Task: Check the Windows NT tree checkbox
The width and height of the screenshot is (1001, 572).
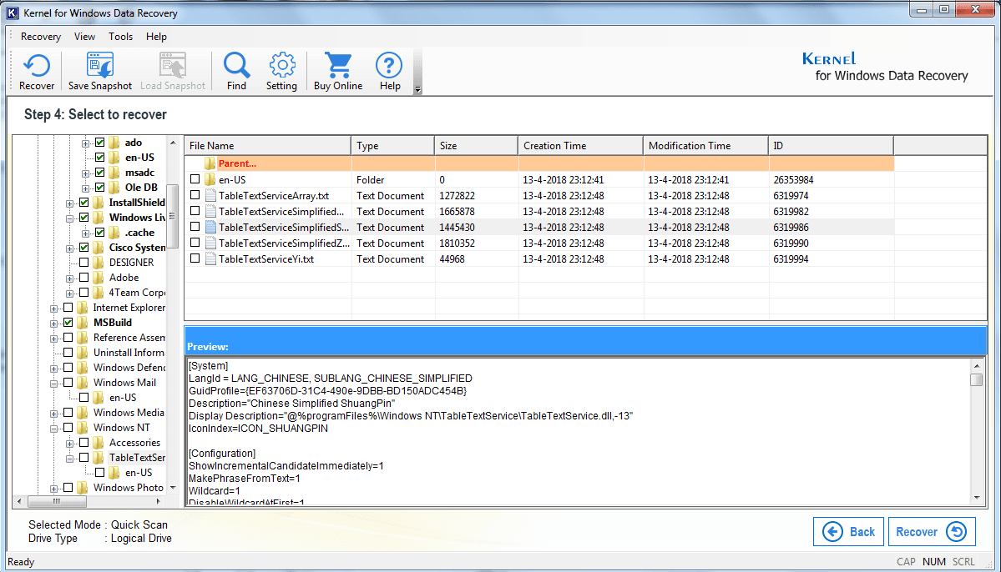Action: tap(68, 427)
